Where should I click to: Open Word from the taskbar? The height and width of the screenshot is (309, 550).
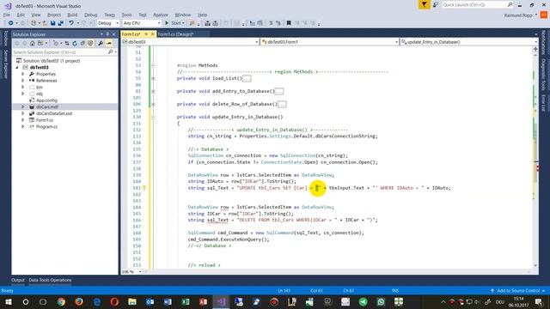tap(168, 301)
